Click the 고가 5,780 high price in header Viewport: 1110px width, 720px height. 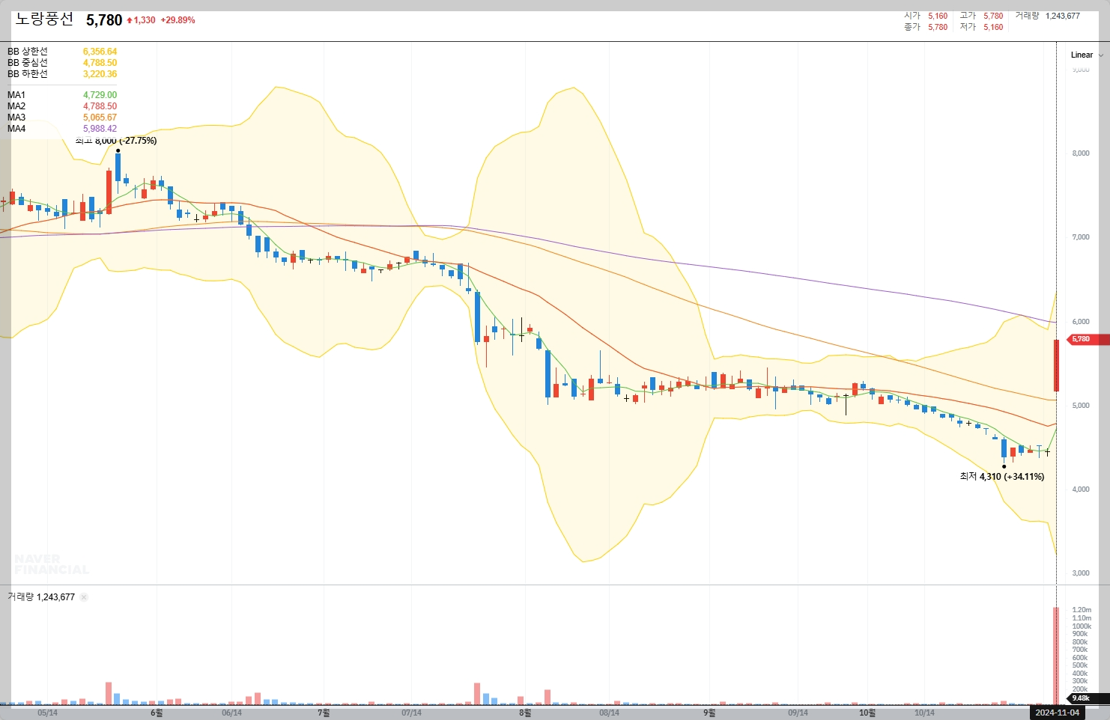click(x=981, y=16)
